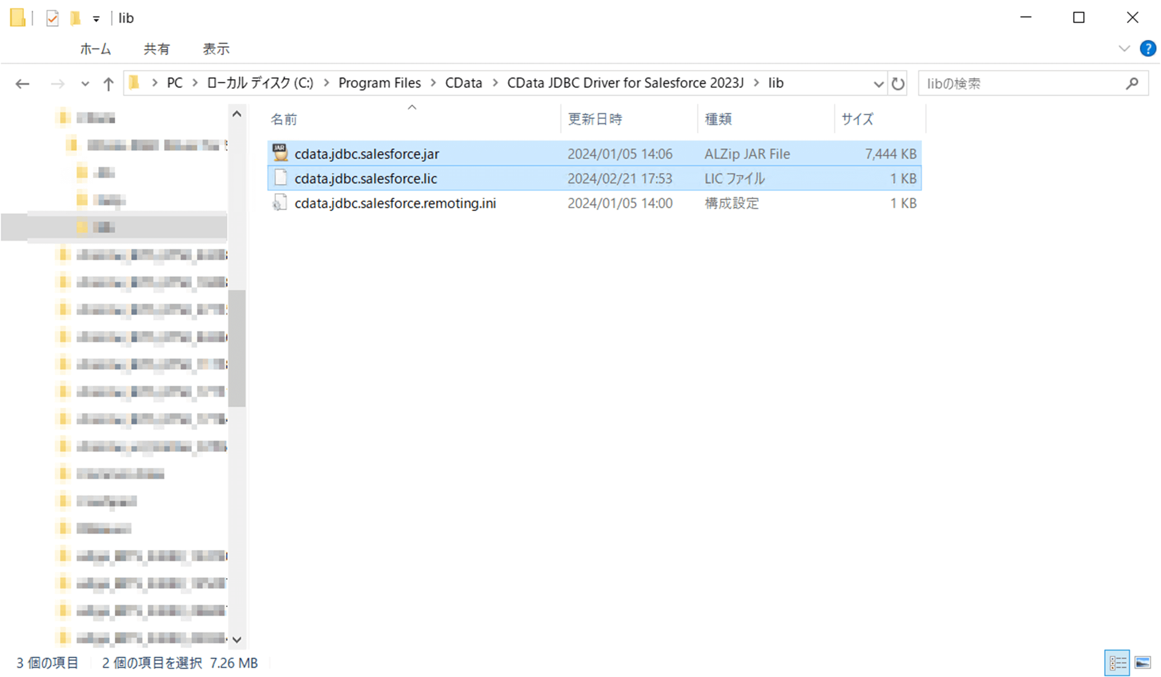The image size is (1161, 677).
Task: Click the search magnifier icon
Action: click(1132, 84)
